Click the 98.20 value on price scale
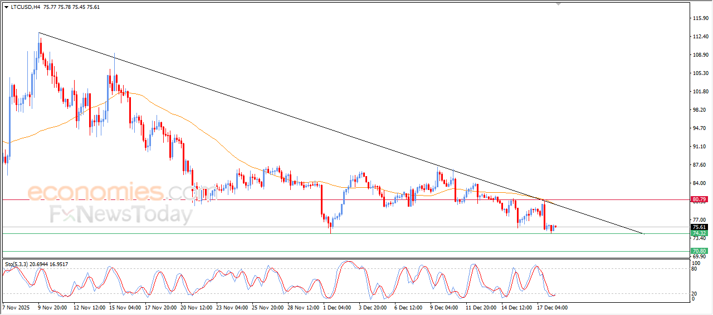Screen dimensions: 713x315 point(700,110)
